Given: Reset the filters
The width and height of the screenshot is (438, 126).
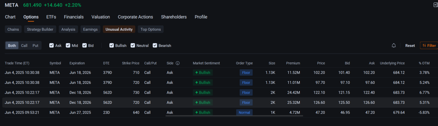Looking at the screenshot, I should point(410,45).
